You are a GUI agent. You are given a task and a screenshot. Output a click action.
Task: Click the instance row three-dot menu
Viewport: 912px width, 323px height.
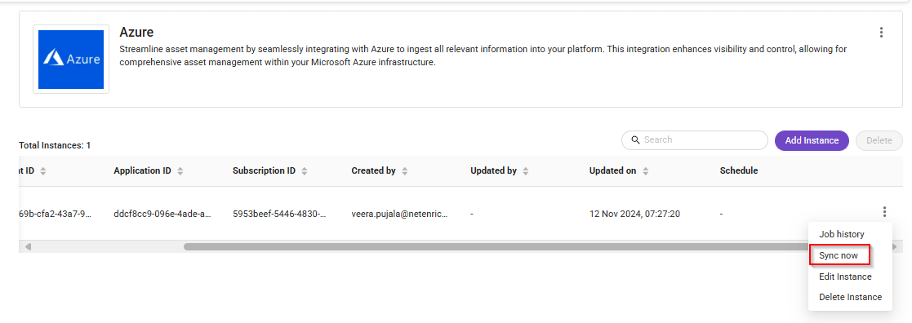click(x=884, y=212)
